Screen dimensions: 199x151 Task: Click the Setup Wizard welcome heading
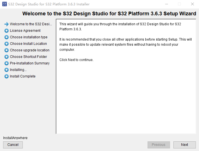click(109, 14)
